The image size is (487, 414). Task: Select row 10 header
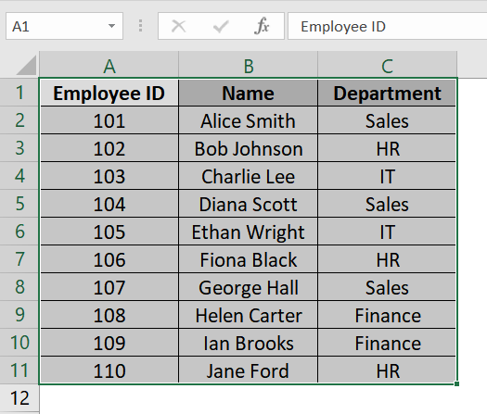(x=19, y=343)
